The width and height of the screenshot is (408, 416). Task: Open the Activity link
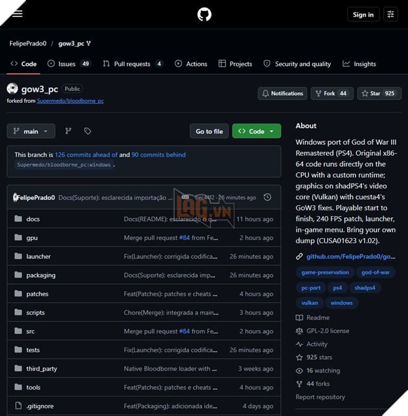312,344
